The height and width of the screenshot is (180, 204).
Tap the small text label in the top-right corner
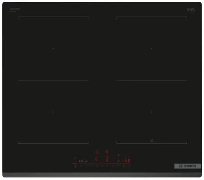coord(191,10)
